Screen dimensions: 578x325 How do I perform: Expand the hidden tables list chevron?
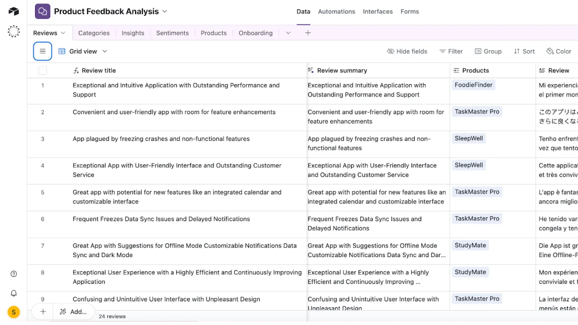click(288, 33)
